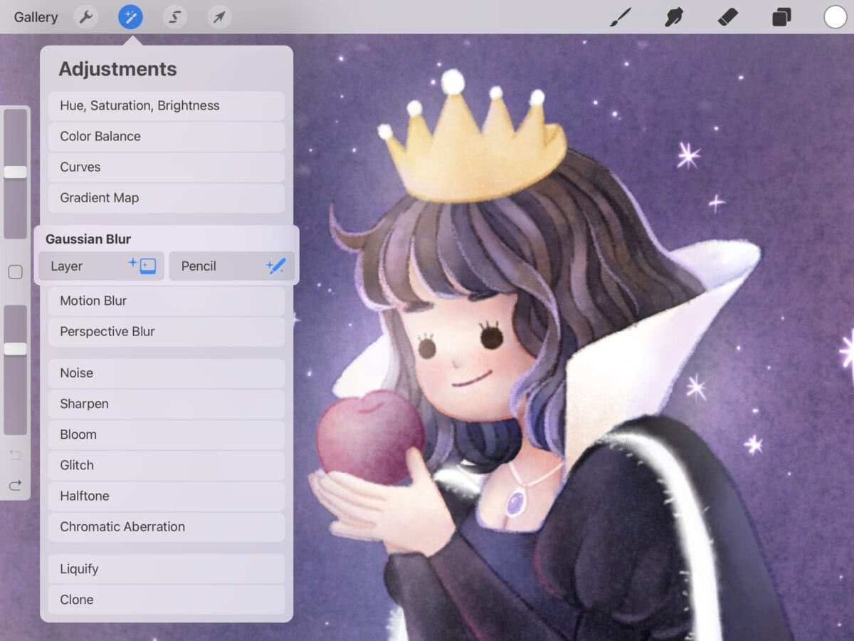This screenshot has width=854, height=641.
Task: Select Hue, Saturation, Brightness adjustment
Action: [166, 105]
